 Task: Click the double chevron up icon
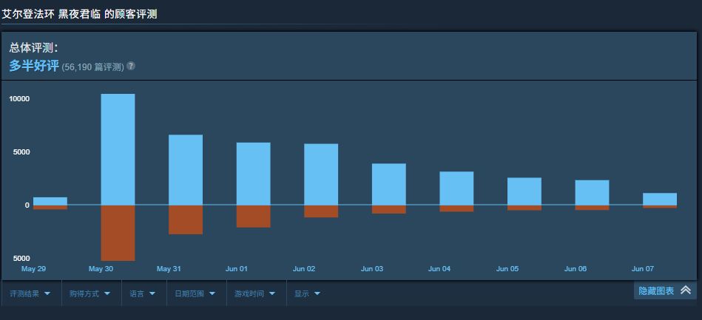click(x=686, y=290)
